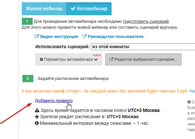The image size is (195, 139).
Task: Click the green step 1 badge
Action: [x=27, y=21]
